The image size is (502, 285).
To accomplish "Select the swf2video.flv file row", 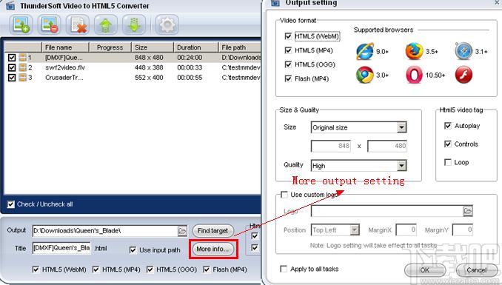I will click(x=133, y=67).
